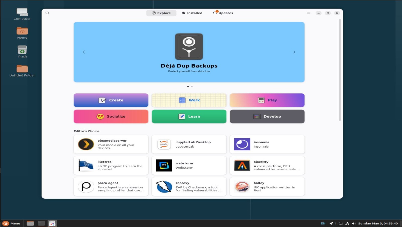
Task: Open the EN keyboard layout indicator
Action: click(323, 223)
